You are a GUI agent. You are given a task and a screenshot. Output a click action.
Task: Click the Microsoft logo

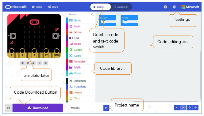pos(190,7)
